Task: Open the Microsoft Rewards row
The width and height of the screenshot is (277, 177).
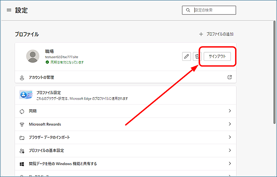Action: point(125,124)
